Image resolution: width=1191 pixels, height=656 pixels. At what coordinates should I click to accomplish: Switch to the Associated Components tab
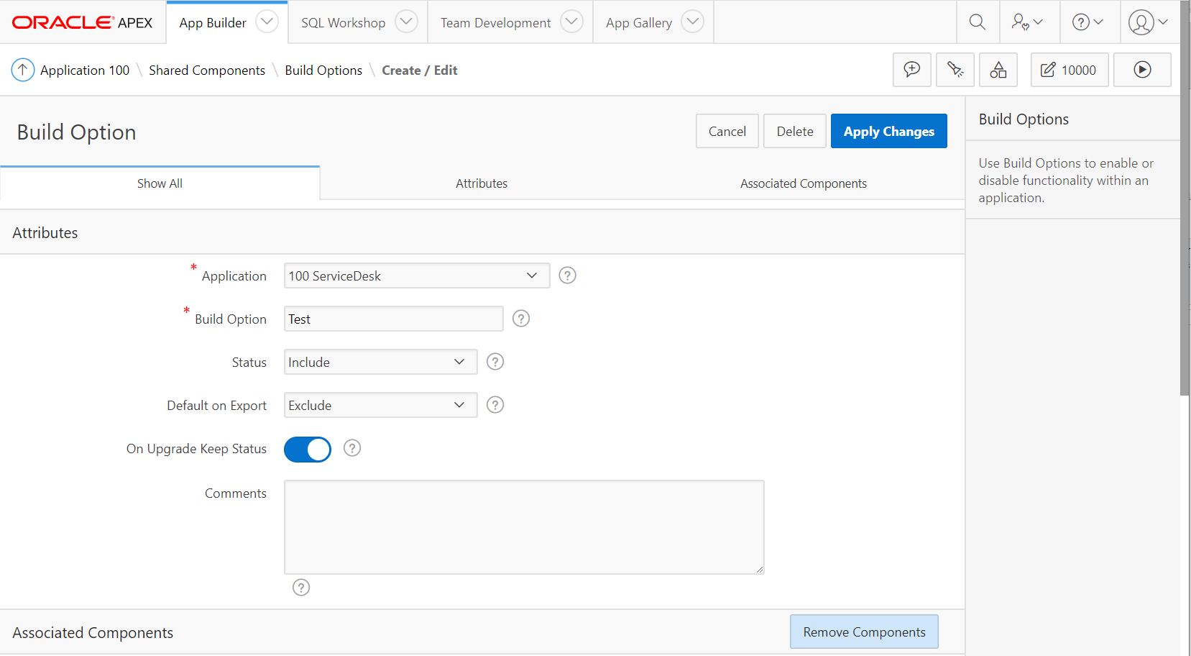[x=803, y=183]
